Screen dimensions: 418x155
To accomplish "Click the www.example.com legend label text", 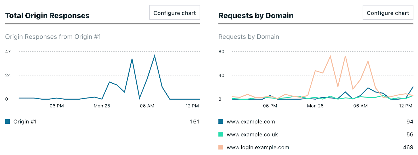I will tap(251, 122).
